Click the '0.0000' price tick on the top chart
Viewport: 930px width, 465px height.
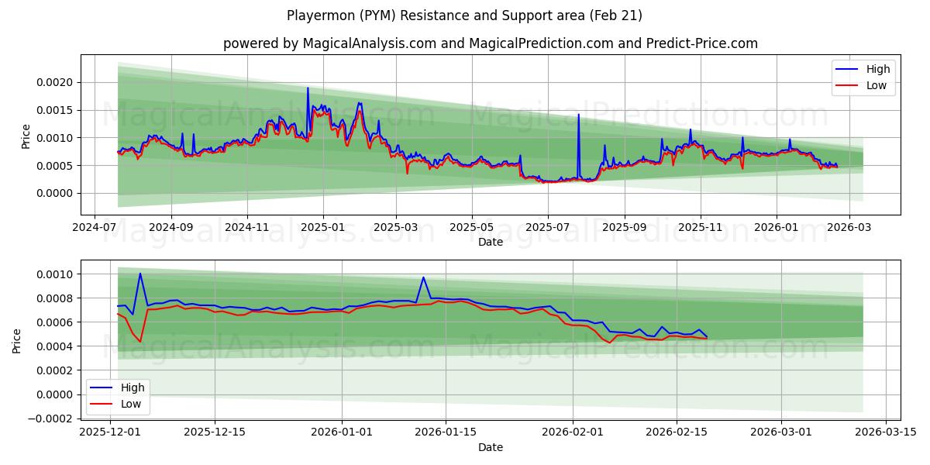[56, 194]
